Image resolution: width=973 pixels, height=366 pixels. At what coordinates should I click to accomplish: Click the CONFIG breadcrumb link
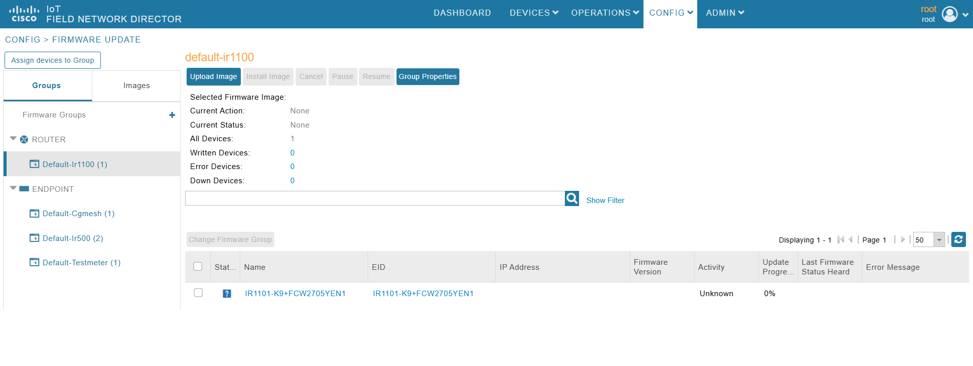tap(23, 39)
